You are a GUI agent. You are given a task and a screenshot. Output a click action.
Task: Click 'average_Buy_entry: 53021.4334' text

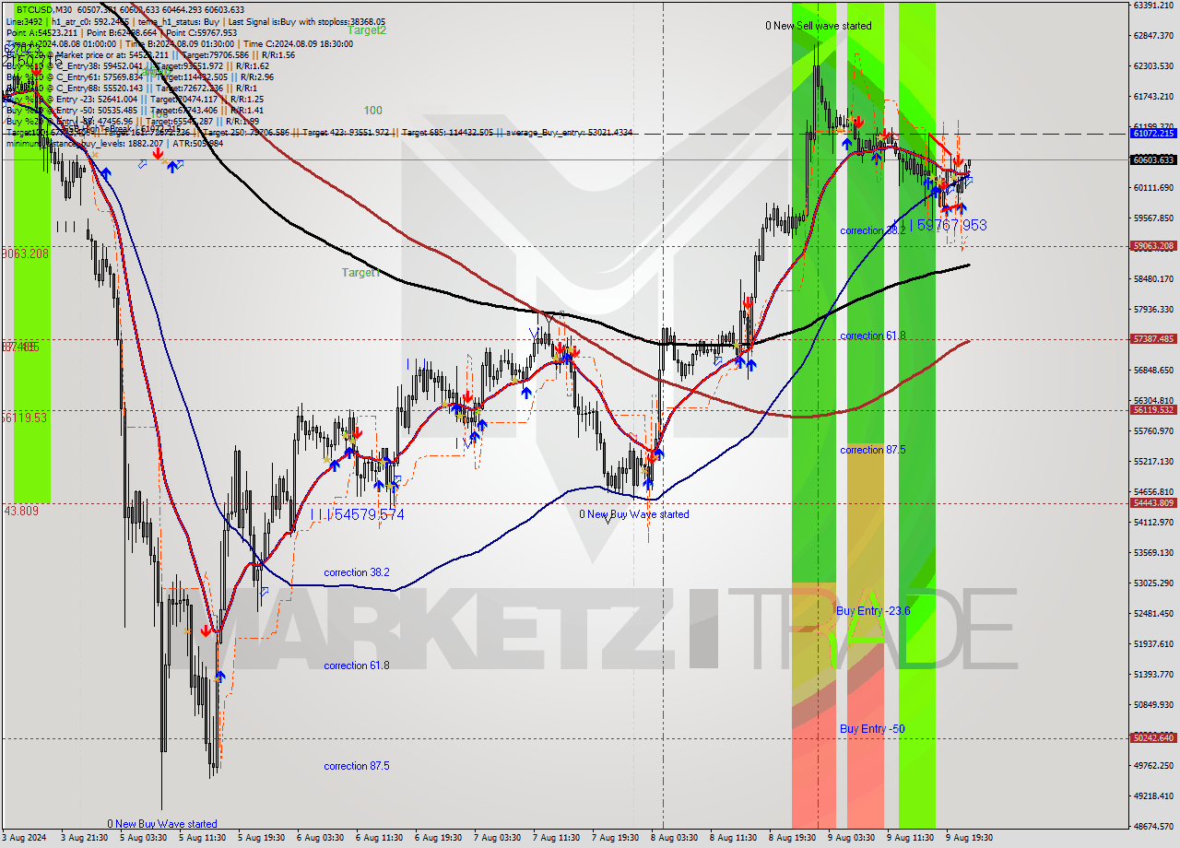(x=567, y=132)
